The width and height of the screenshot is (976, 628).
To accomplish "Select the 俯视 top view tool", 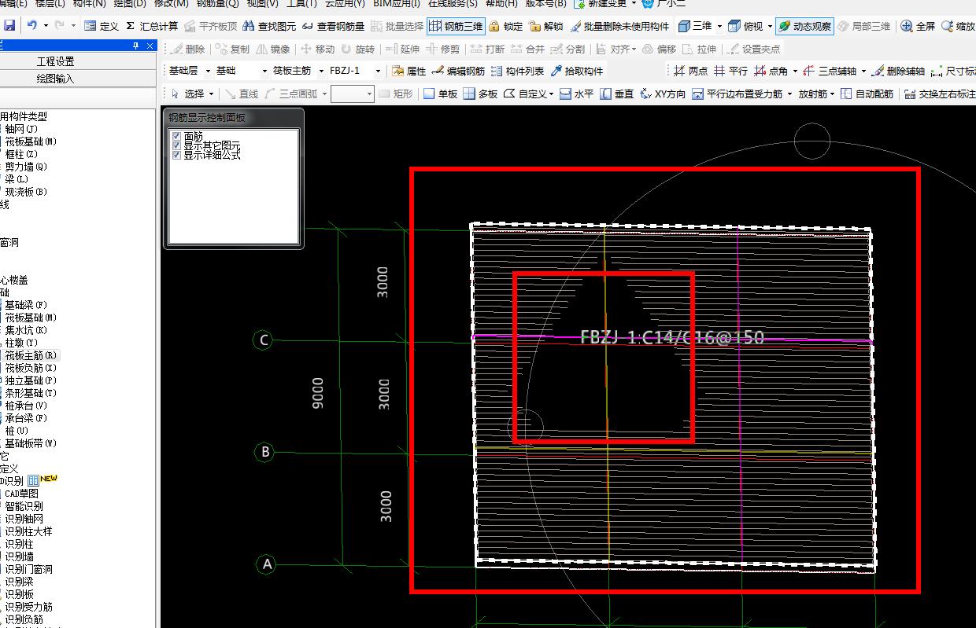I will (x=746, y=26).
